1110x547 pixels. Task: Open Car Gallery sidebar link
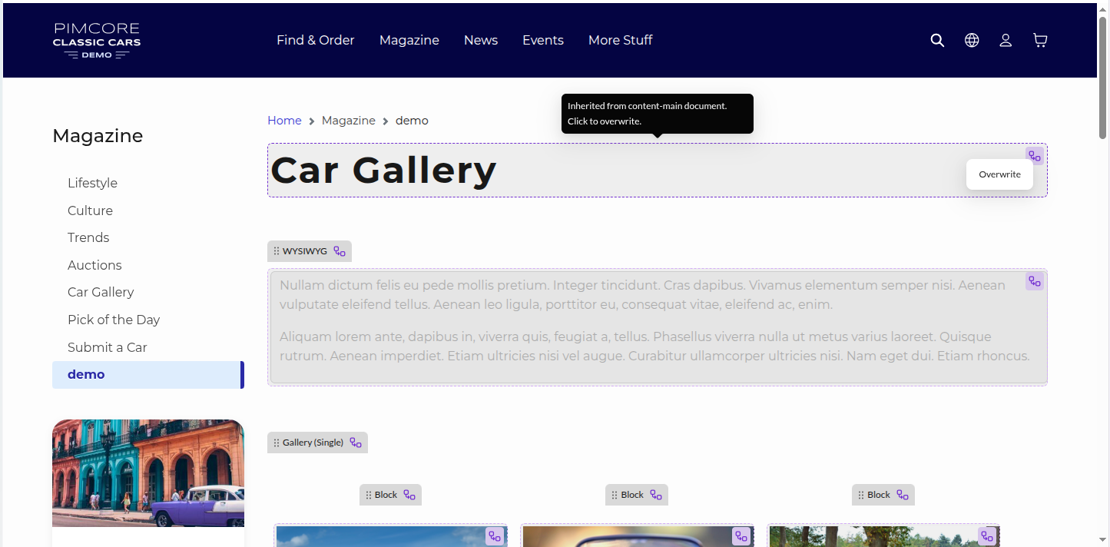coord(101,292)
